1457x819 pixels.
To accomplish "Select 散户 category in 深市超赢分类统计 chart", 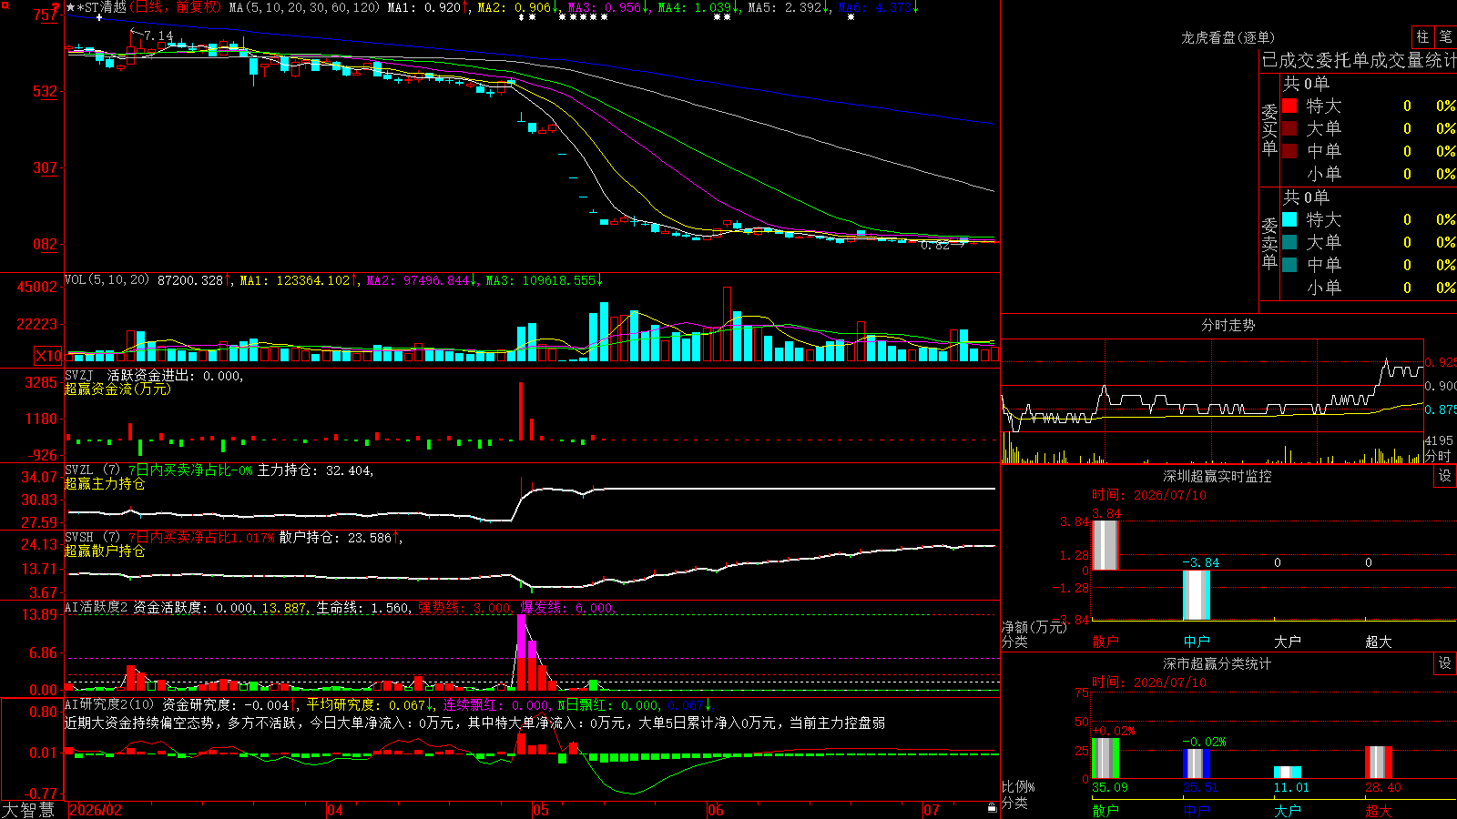I will coord(1105,811).
